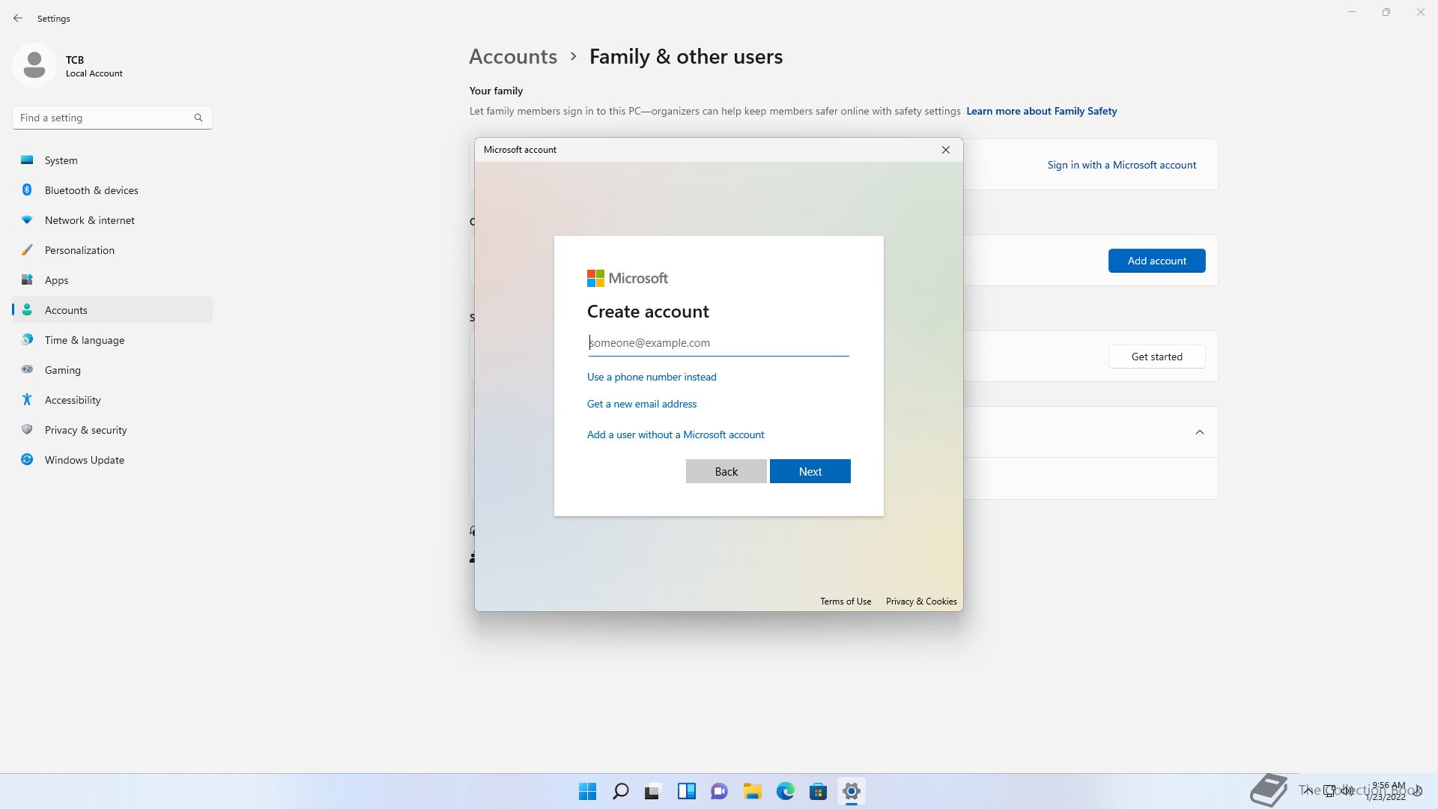
Task: Select Network & internet in sidebar
Action: click(x=112, y=220)
